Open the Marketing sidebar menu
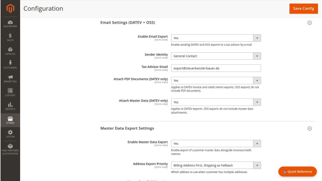The height and width of the screenshot is (181, 322). (10, 79)
